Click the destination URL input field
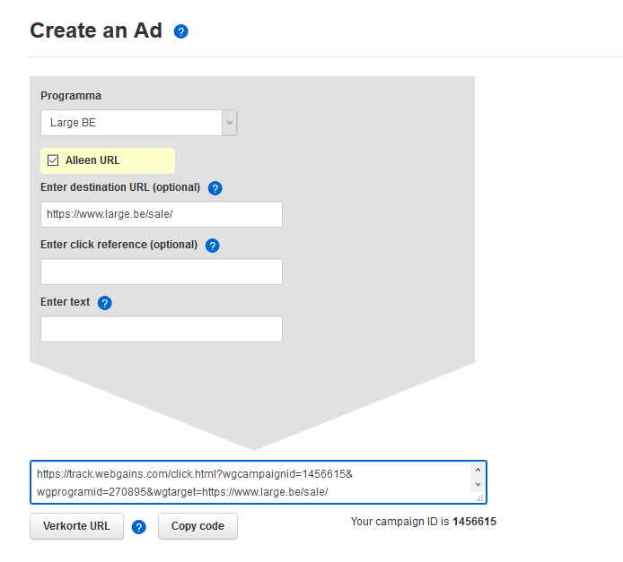 162,214
